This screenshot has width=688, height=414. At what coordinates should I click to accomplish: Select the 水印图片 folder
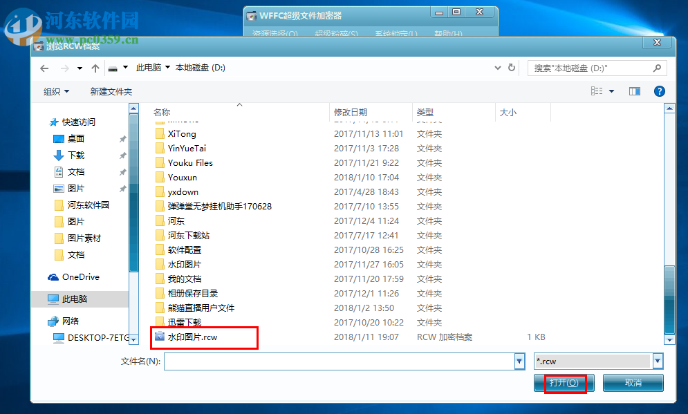pyautogui.click(x=185, y=264)
